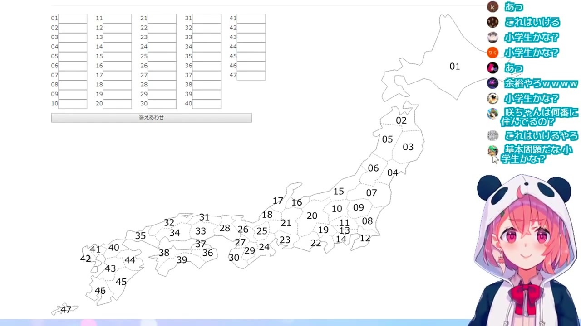Click the input box labeled 27
Viewport: 581px width, 326px height.
pyautogui.click(x=162, y=76)
